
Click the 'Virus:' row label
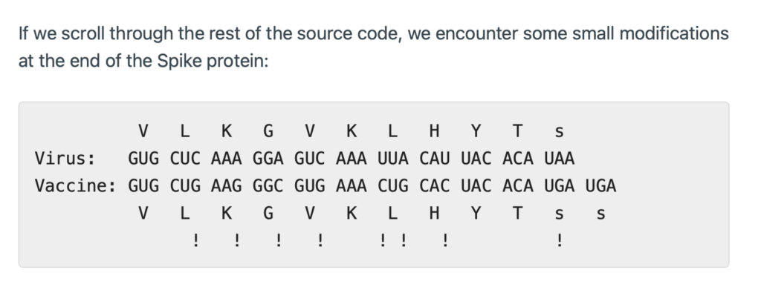(65, 159)
